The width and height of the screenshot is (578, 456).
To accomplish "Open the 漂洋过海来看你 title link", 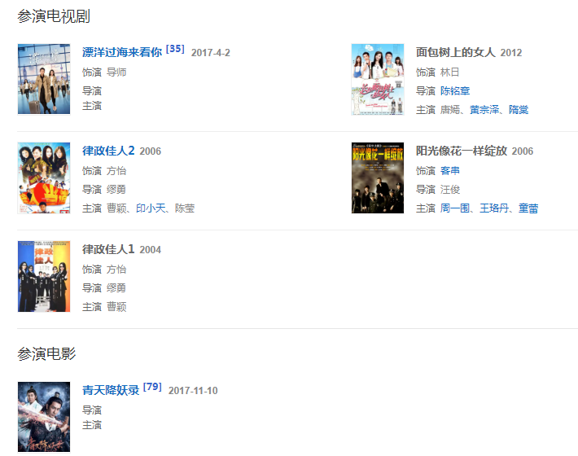I will point(122,52).
